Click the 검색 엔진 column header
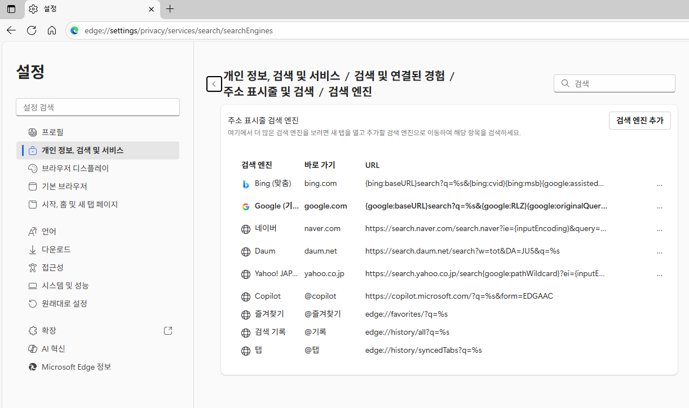The width and height of the screenshot is (689, 408). tap(257, 165)
